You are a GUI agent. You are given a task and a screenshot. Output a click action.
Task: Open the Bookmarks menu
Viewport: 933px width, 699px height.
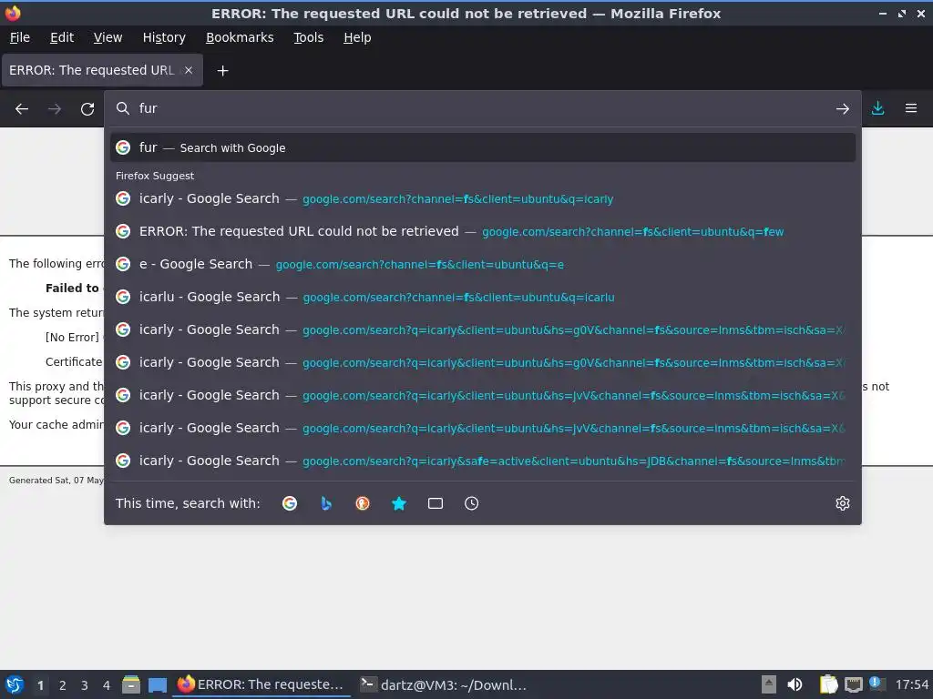pyautogui.click(x=240, y=37)
